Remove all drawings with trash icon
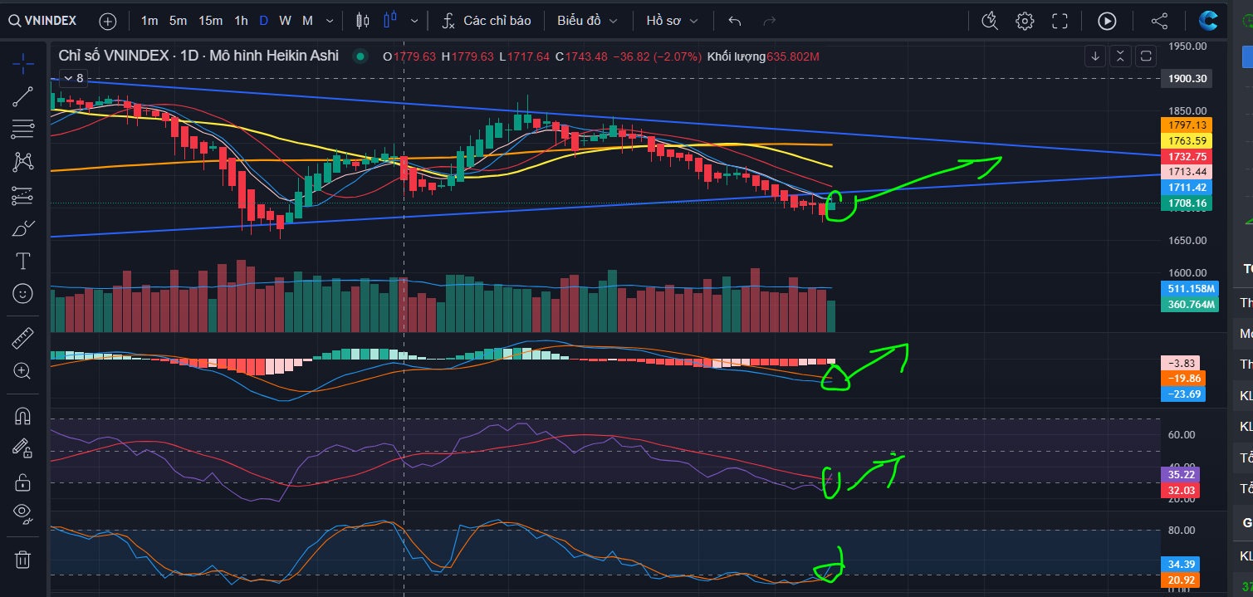Image resolution: width=1253 pixels, height=597 pixels. pos(23,560)
